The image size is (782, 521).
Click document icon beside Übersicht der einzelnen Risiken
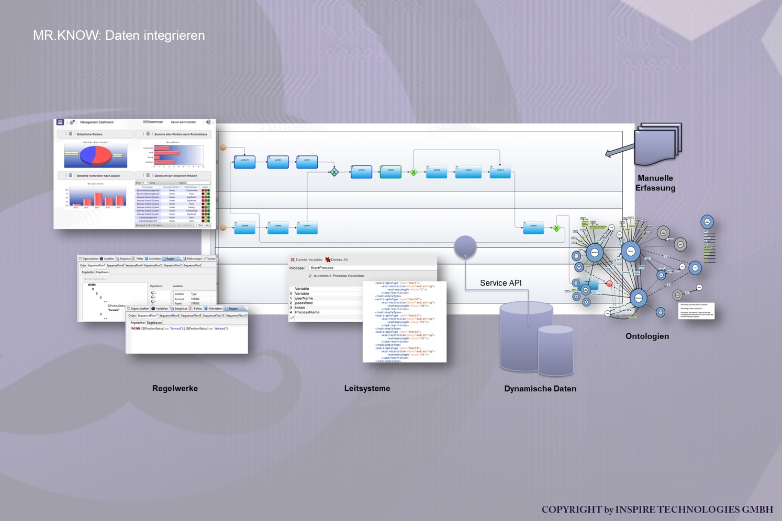click(x=148, y=175)
